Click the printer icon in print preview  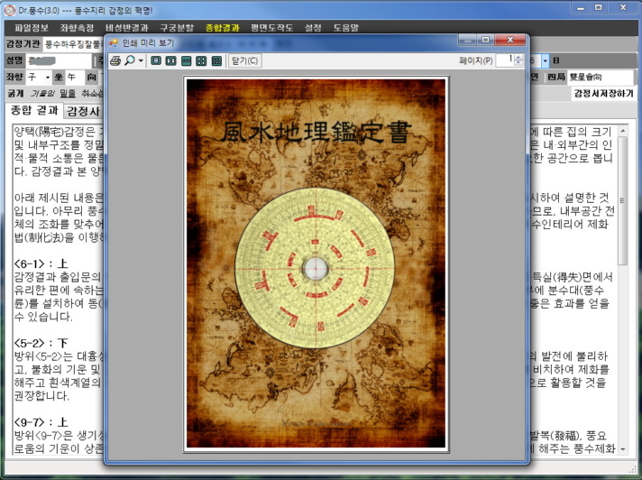tap(115, 61)
